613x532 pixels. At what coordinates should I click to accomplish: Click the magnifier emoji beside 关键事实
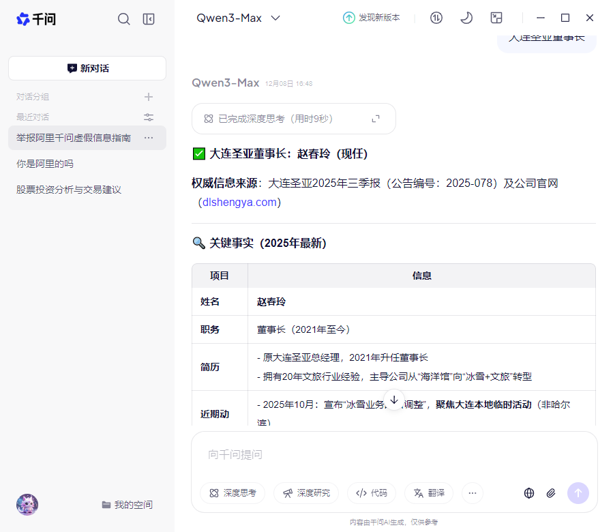[x=199, y=243]
